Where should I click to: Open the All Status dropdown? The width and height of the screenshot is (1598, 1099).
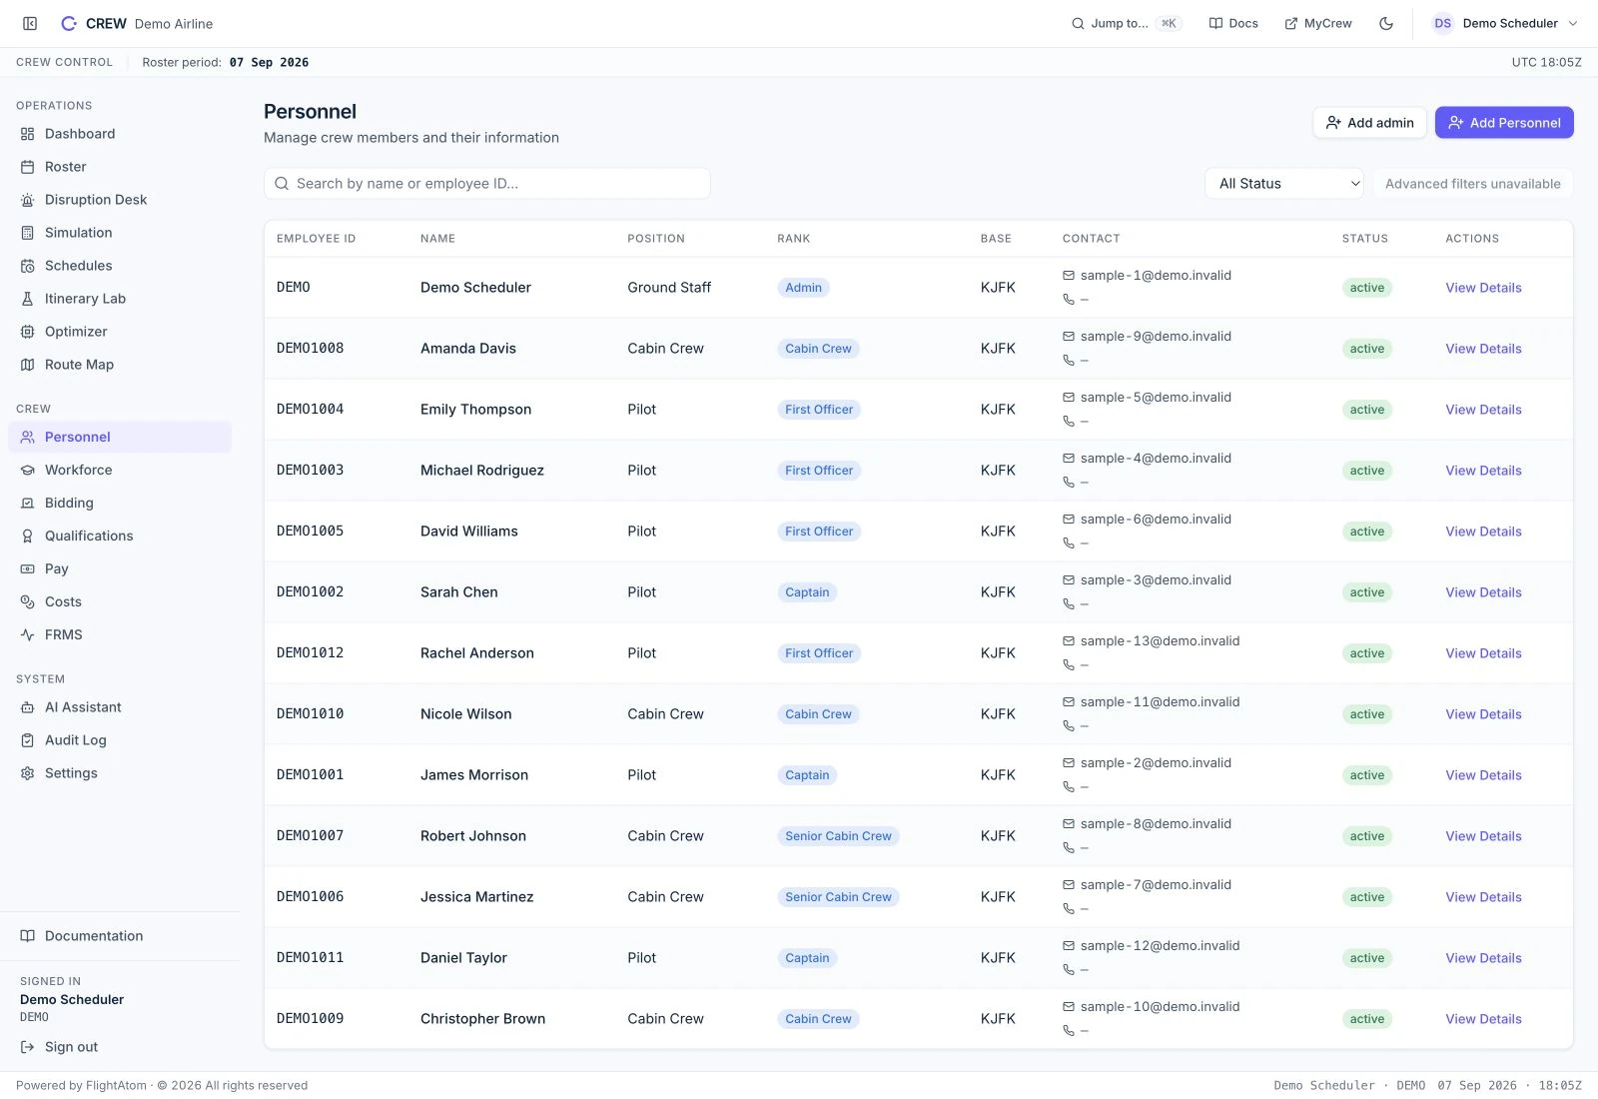tap(1284, 184)
